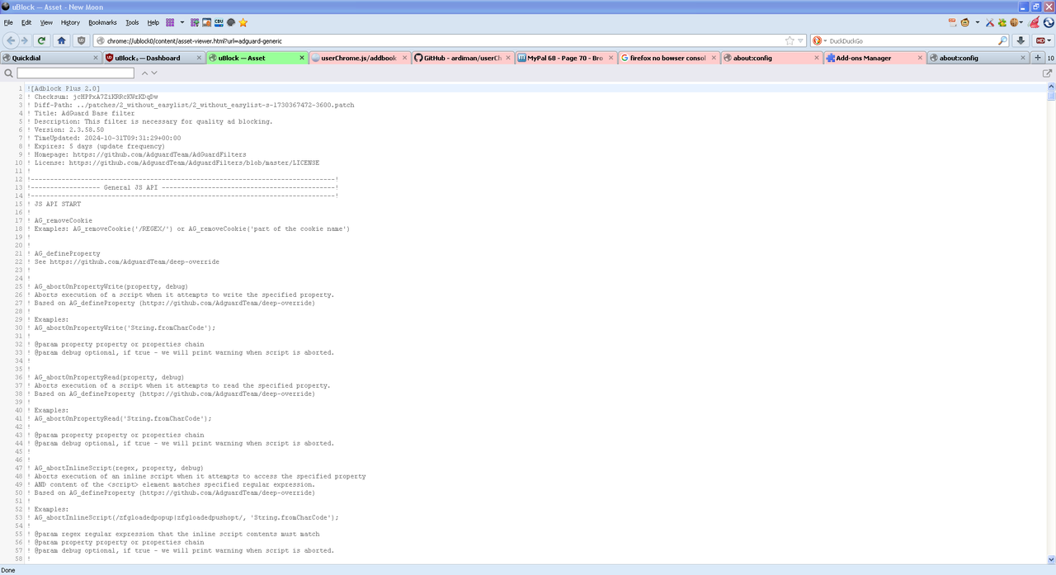Switch to the MyPal 68 - Page 70 tab

click(566, 58)
